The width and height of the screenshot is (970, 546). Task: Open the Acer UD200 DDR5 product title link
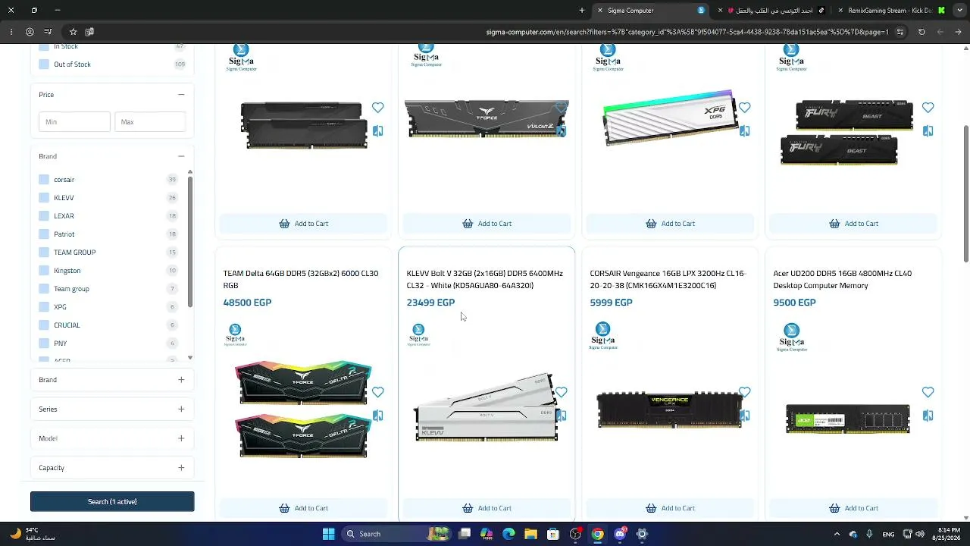[x=842, y=279]
